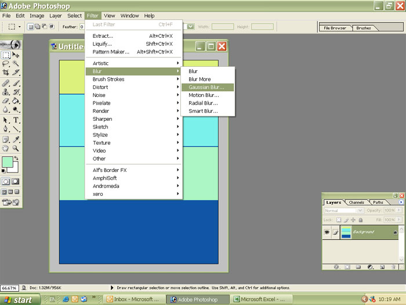
Task: Open the layer Opacity slider arrow
Action: tap(399, 210)
